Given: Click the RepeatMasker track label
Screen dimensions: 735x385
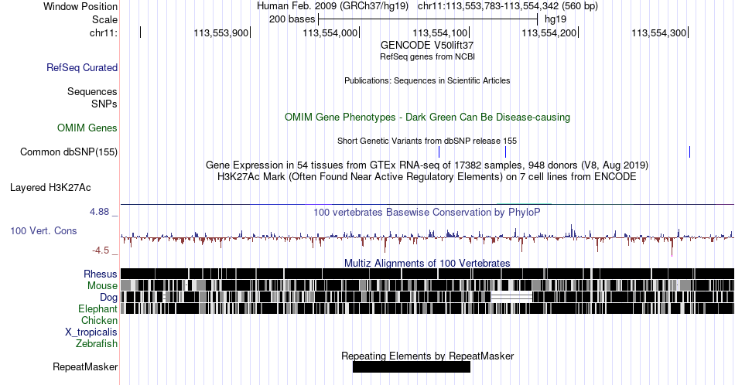Looking at the screenshot, I should point(85,366).
